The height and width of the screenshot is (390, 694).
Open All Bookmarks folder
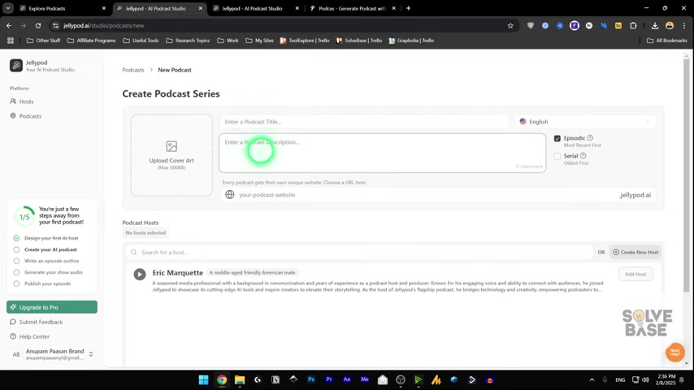tap(667, 41)
